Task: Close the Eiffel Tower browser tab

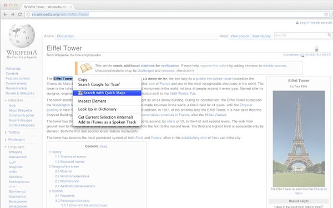Action: click(70, 7)
